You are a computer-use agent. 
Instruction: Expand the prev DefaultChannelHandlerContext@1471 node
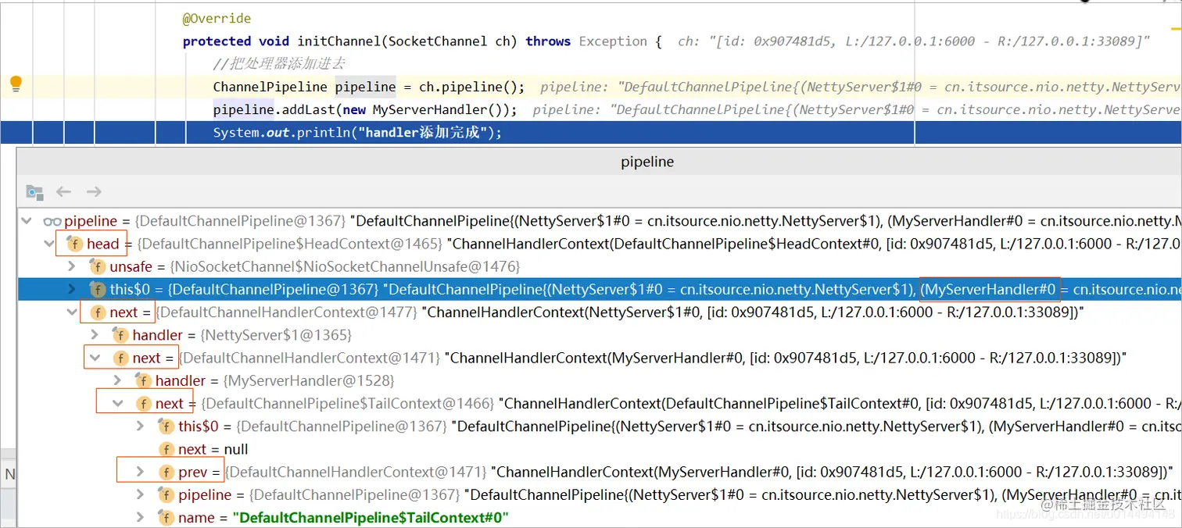(x=141, y=472)
